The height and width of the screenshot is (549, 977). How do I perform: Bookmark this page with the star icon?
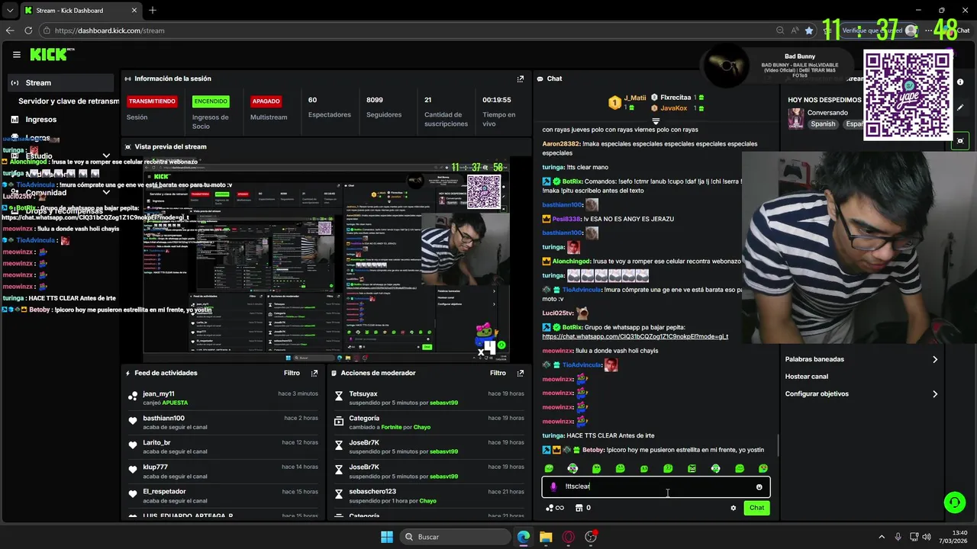click(x=809, y=30)
